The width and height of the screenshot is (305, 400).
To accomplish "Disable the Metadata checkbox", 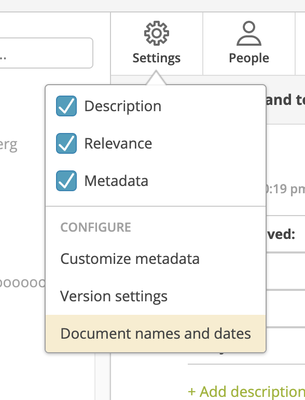I will click(x=66, y=181).
